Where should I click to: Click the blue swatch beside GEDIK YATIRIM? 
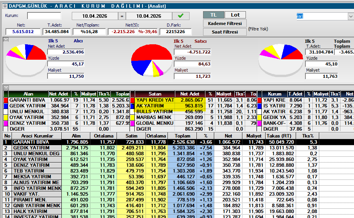coord(6,106)
